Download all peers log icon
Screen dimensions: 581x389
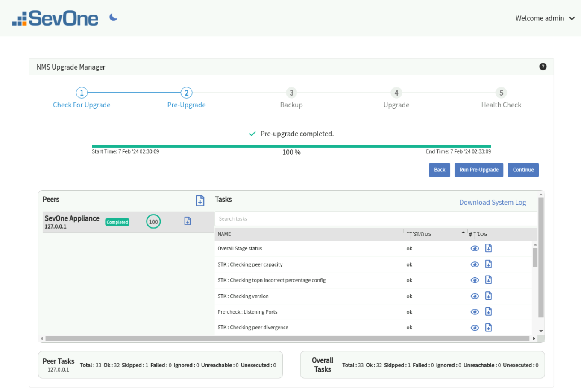200,200
